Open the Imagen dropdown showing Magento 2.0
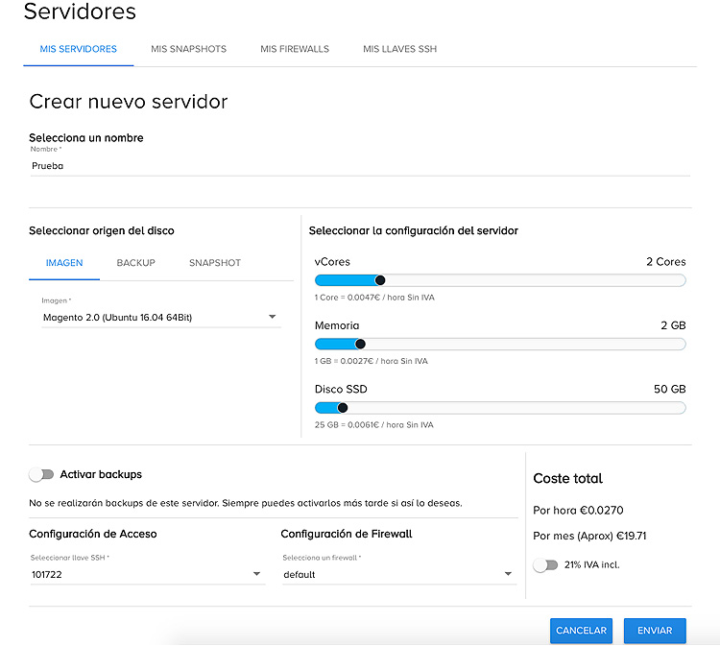 [160, 318]
